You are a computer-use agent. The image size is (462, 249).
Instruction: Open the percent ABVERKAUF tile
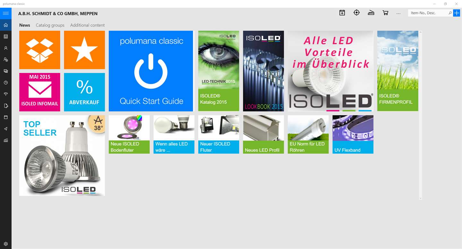(84, 92)
